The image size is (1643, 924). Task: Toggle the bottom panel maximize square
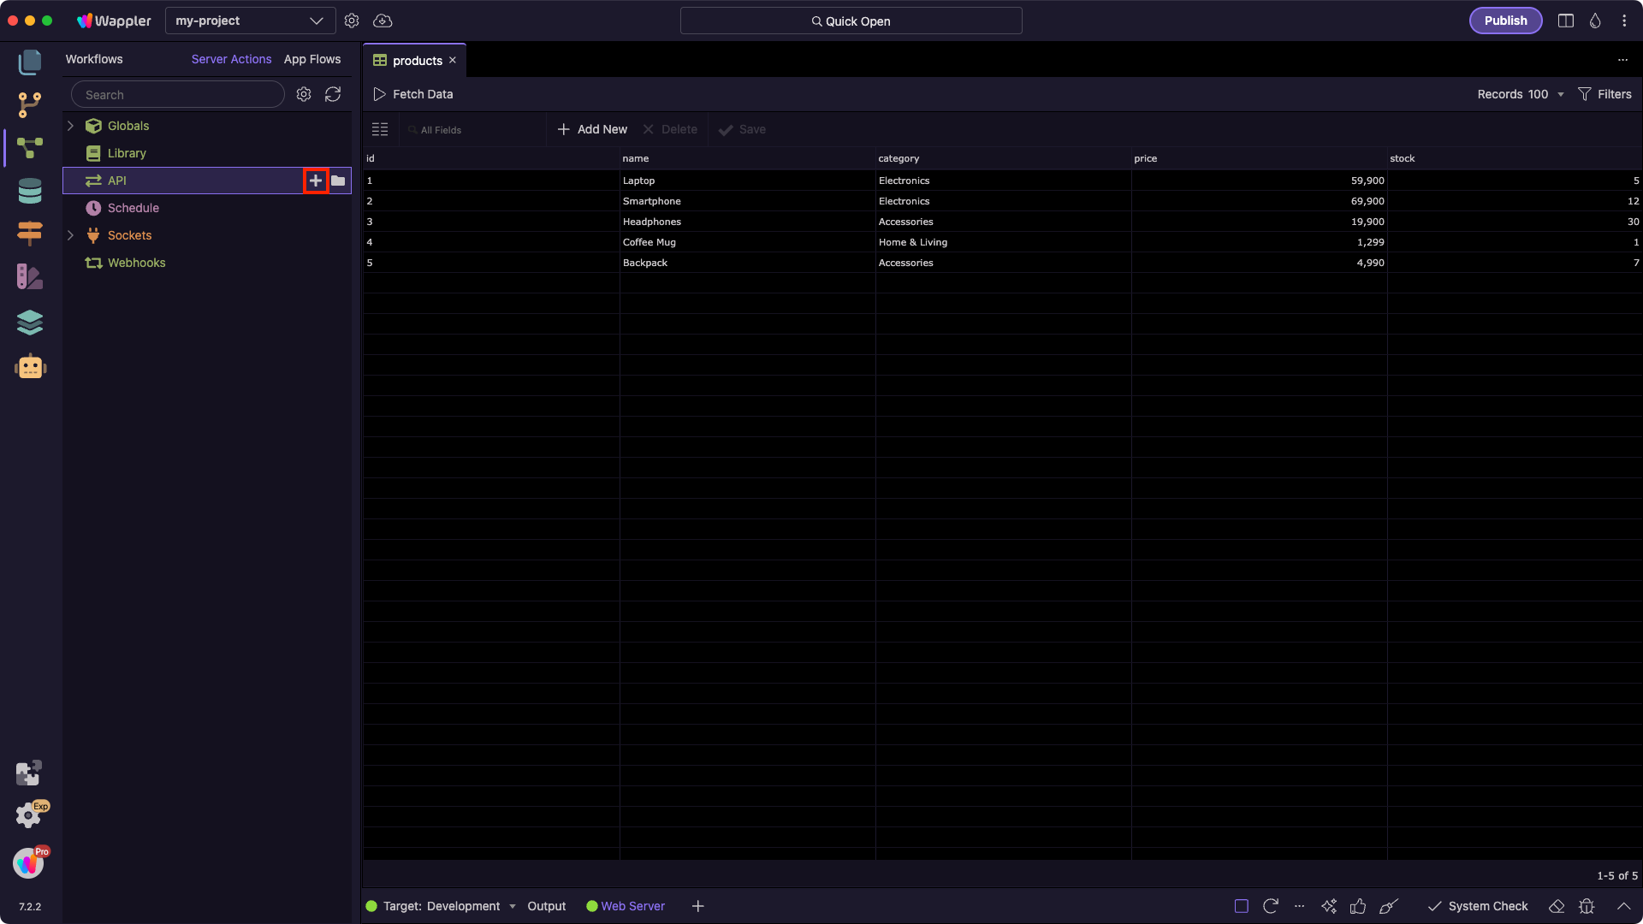[1242, 906]
